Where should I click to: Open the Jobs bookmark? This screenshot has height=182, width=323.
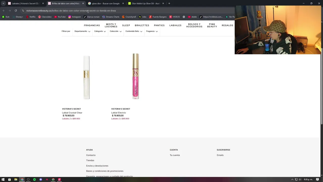143,17
